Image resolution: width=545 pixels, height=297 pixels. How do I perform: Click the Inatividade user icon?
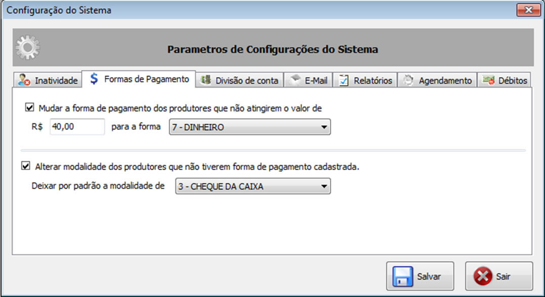[x=24, y=80]
